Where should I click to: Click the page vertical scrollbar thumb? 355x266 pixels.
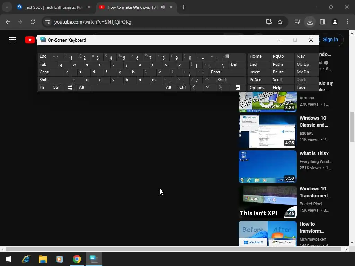[x=352, y=127]
